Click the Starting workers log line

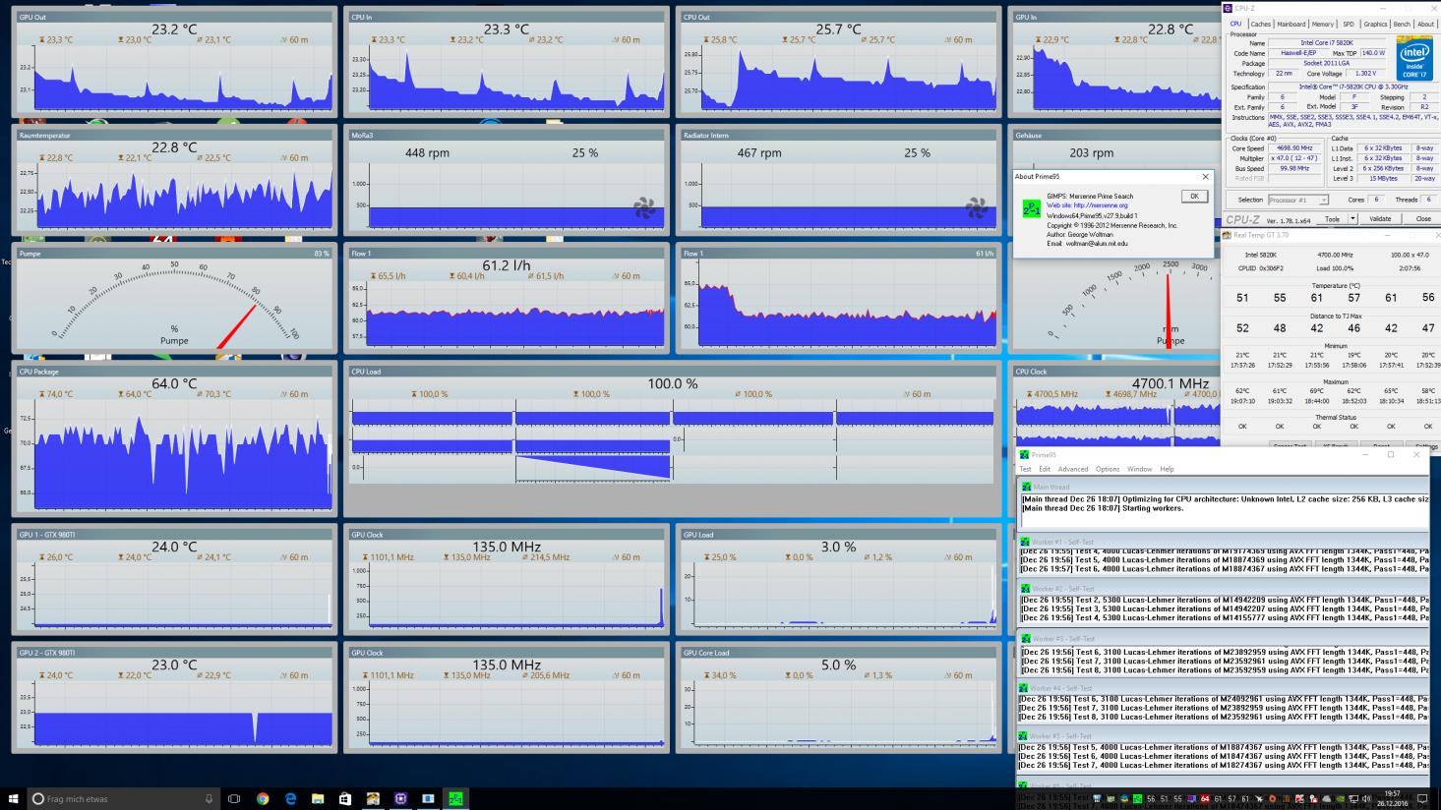(x=1103, y=508)
